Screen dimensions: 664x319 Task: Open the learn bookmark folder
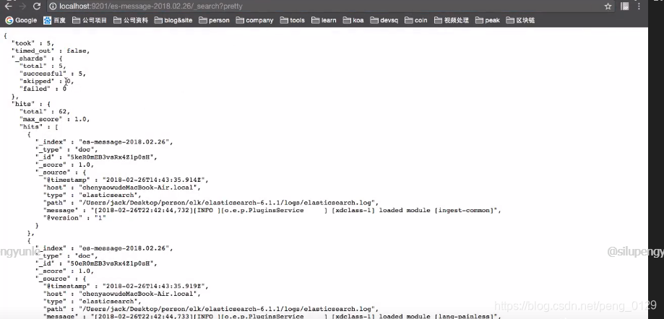point(324,20)
